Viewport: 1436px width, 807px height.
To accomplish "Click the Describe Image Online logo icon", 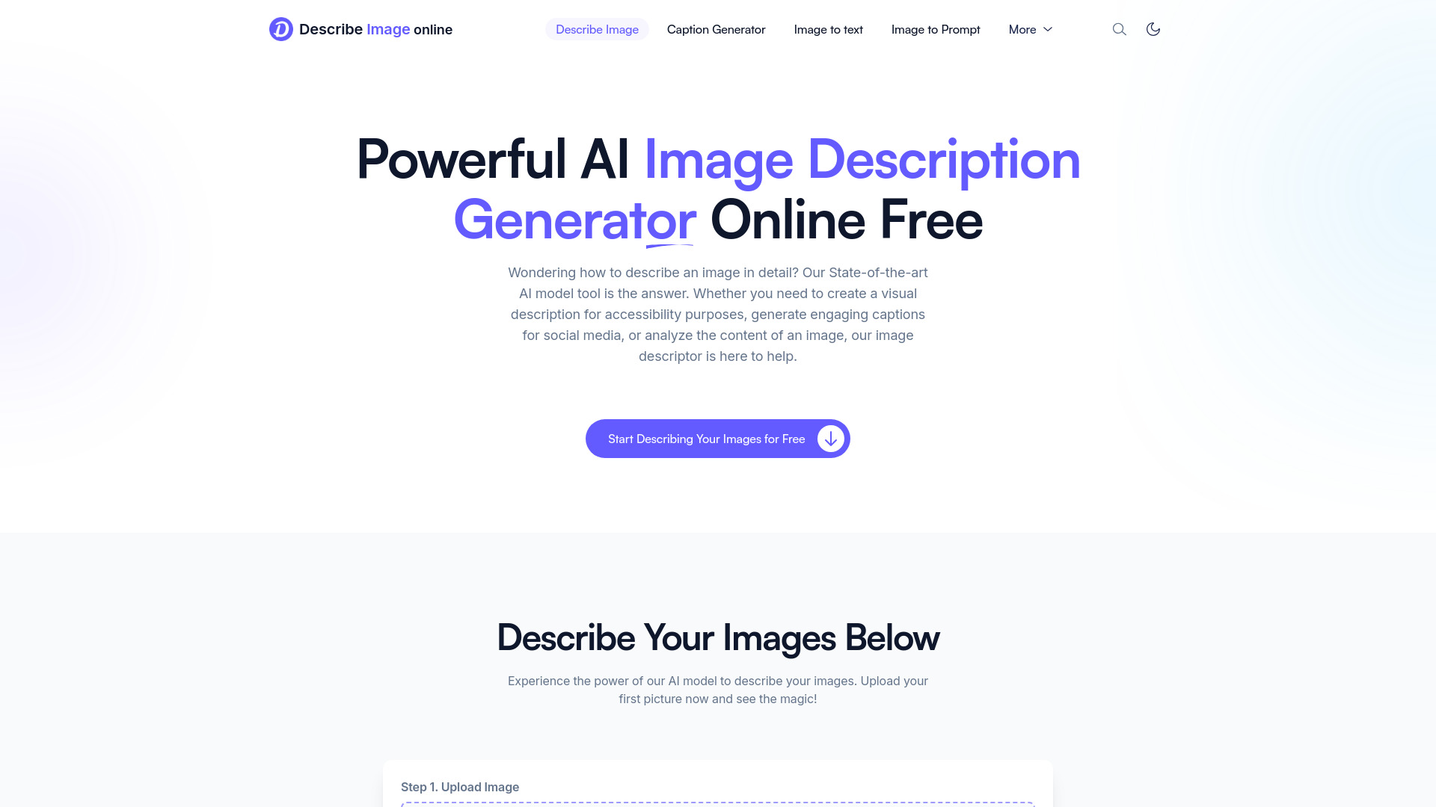I will [281, 28].
